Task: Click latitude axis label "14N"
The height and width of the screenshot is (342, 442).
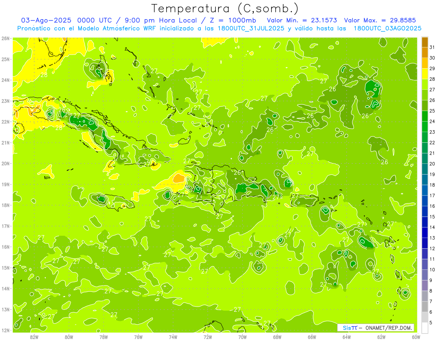Action: pos(6,289)
